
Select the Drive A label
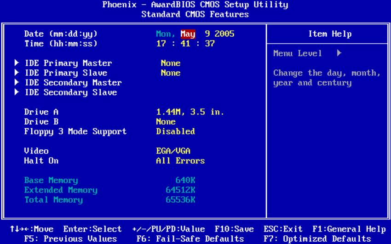(x=41, y=112)
